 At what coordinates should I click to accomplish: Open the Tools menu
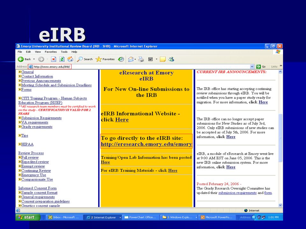tap(64, 52)
